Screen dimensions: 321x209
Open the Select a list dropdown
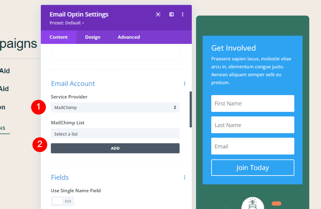[x=115, y=134]
